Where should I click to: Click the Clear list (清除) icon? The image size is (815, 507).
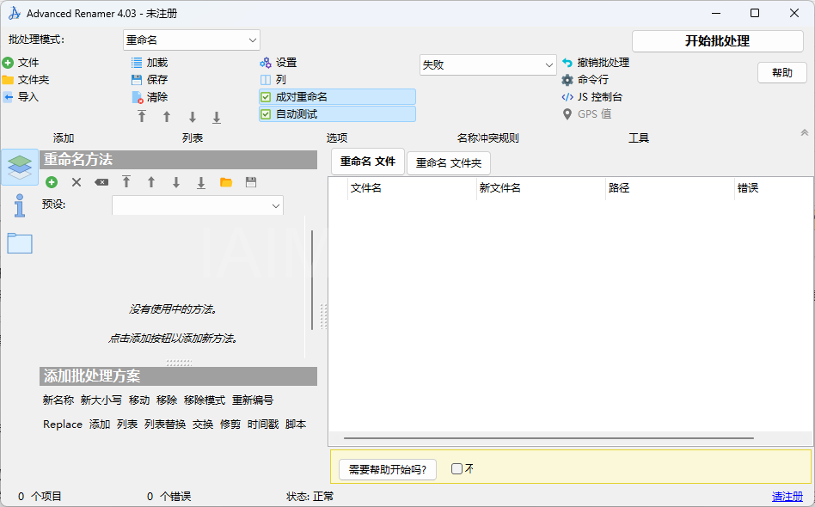click(138, 98)
